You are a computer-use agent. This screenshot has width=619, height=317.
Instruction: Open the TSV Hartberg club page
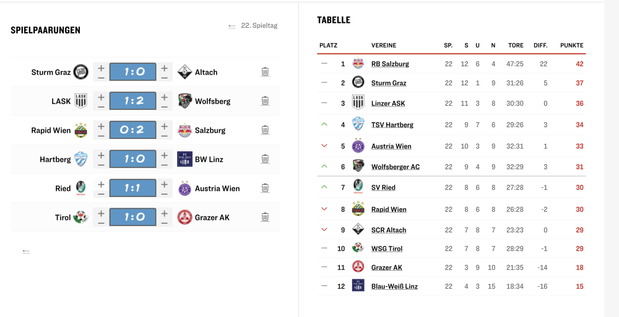[392, 125]
